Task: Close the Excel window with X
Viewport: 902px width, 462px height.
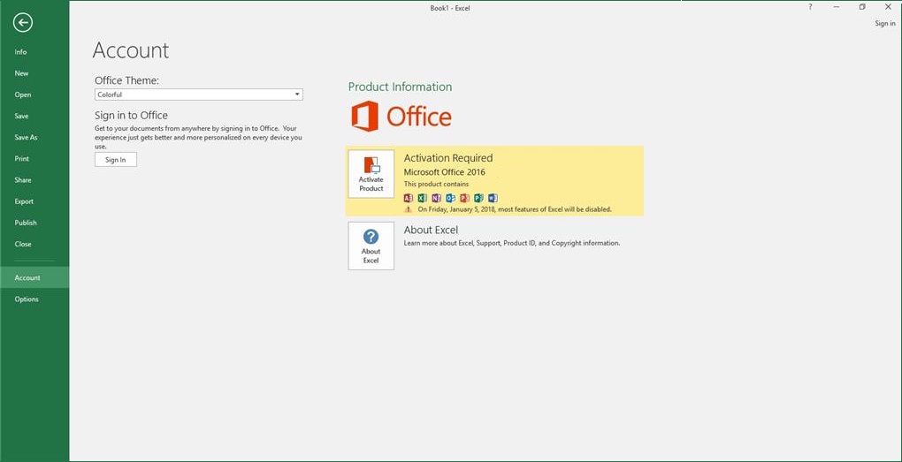Action: [x=888, y=7]
